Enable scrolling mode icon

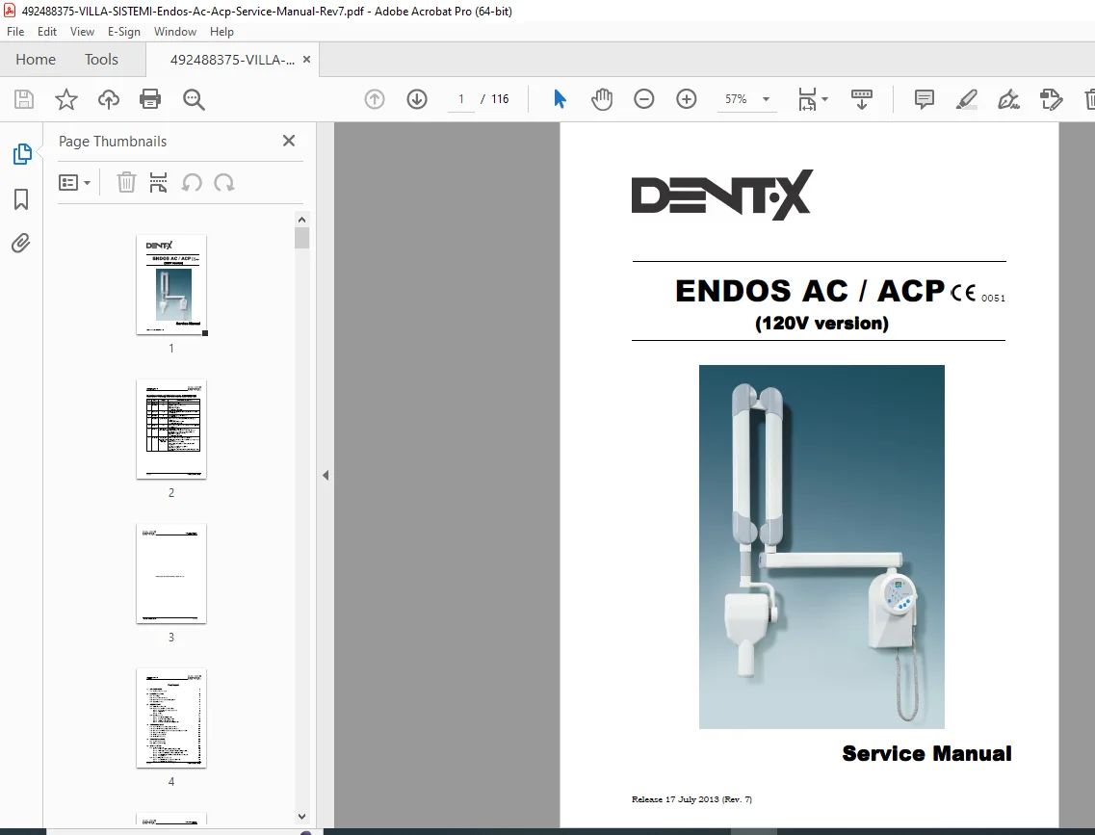coord(862,99)
